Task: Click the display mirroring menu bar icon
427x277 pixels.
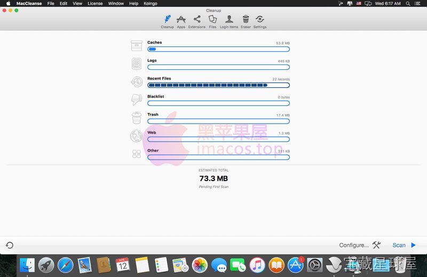Action: pyautogui.click(x=368, y=4)
